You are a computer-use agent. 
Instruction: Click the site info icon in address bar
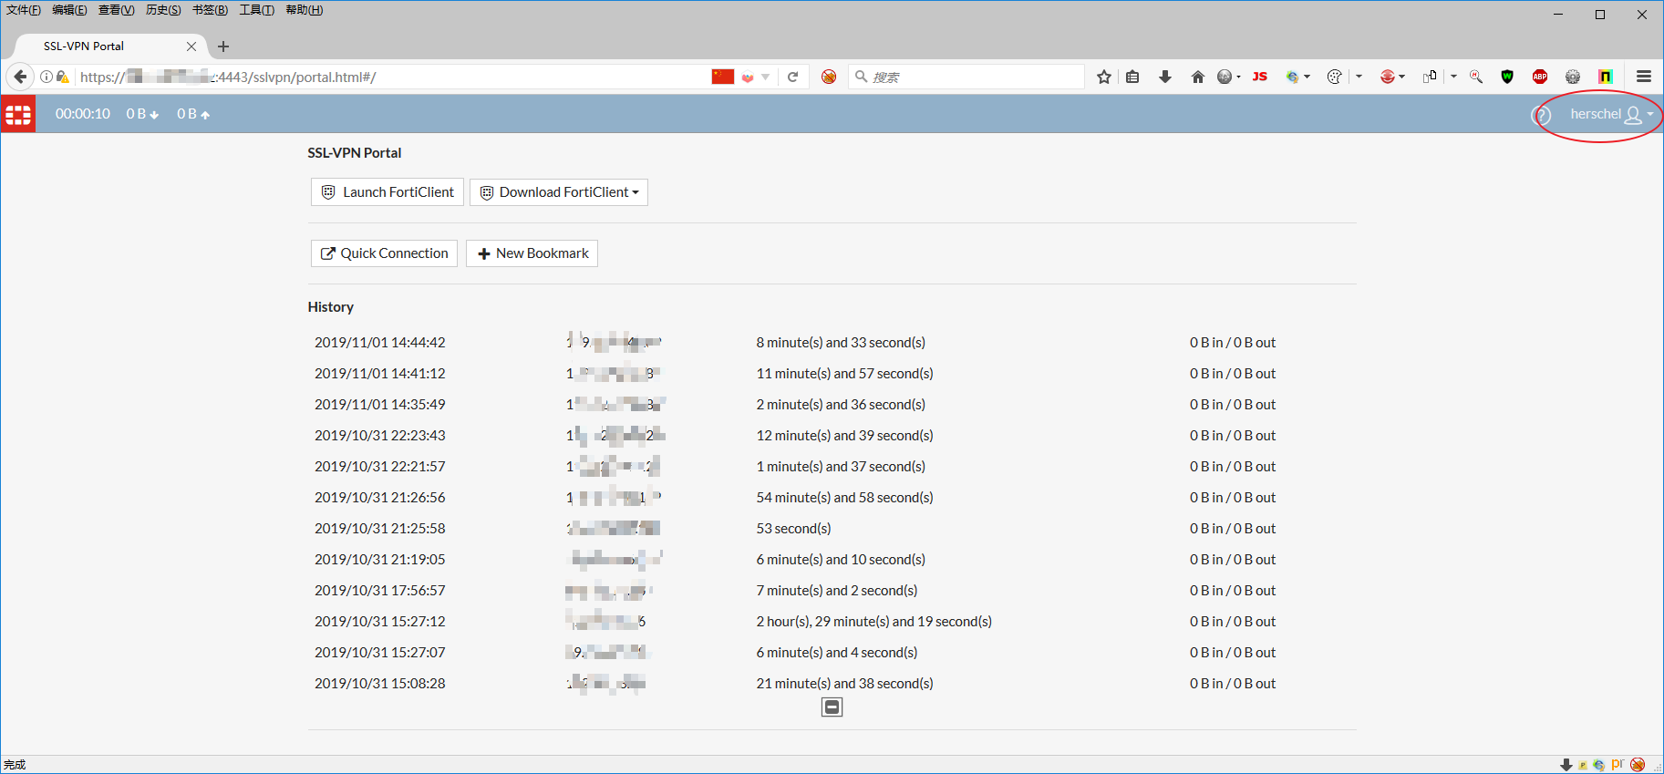click(x=46, y=77)
